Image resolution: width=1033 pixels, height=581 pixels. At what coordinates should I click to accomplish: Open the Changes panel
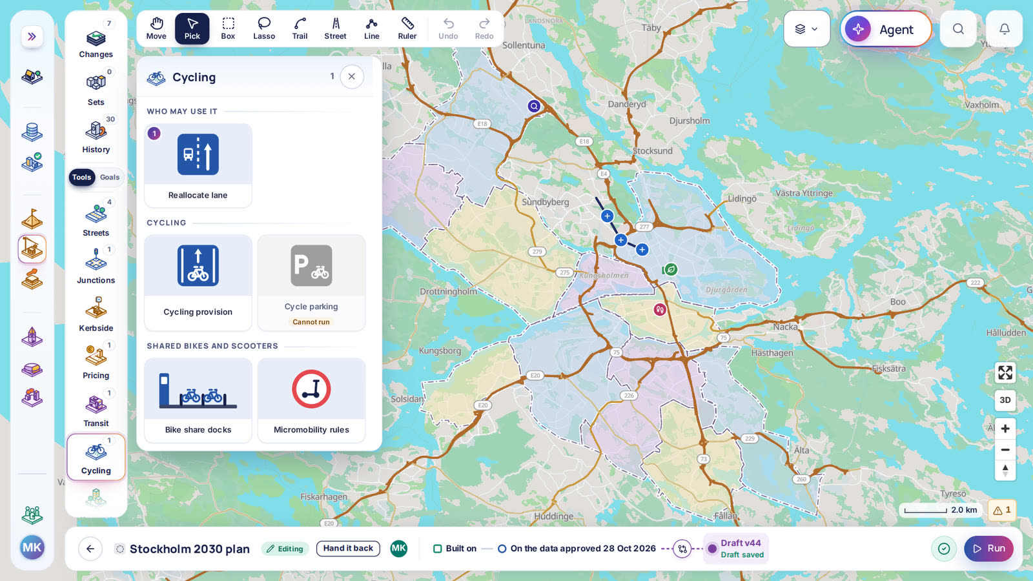click(96, 40)
